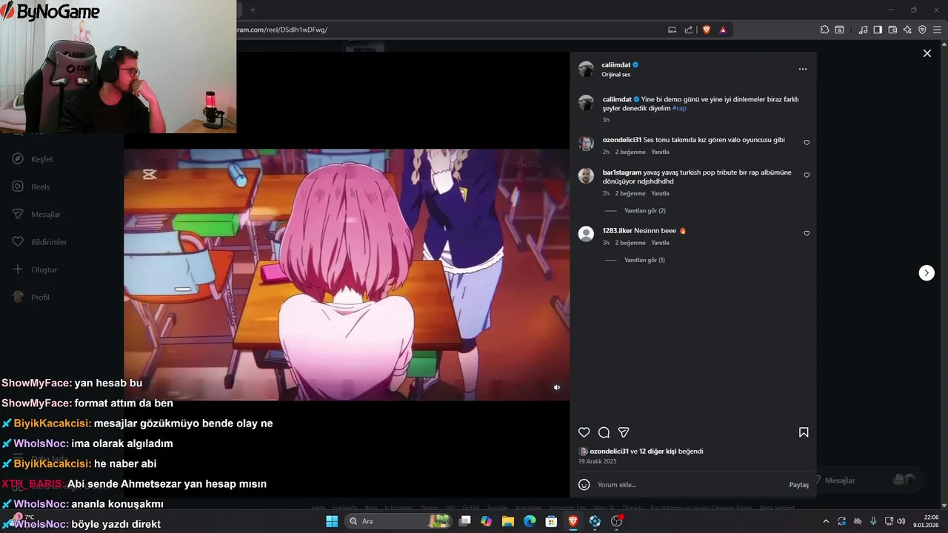Click the share page icon in address bar

689,30
